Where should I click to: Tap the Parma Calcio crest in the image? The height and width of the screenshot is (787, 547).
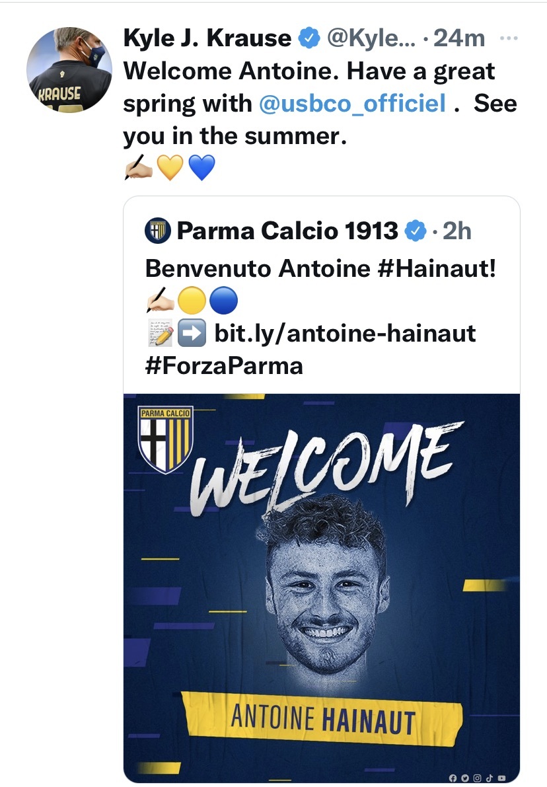164,440
